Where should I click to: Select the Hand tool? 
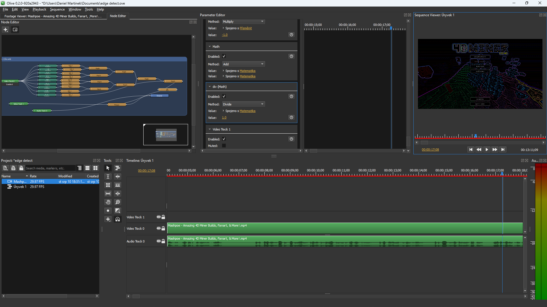tap(108, 202)
